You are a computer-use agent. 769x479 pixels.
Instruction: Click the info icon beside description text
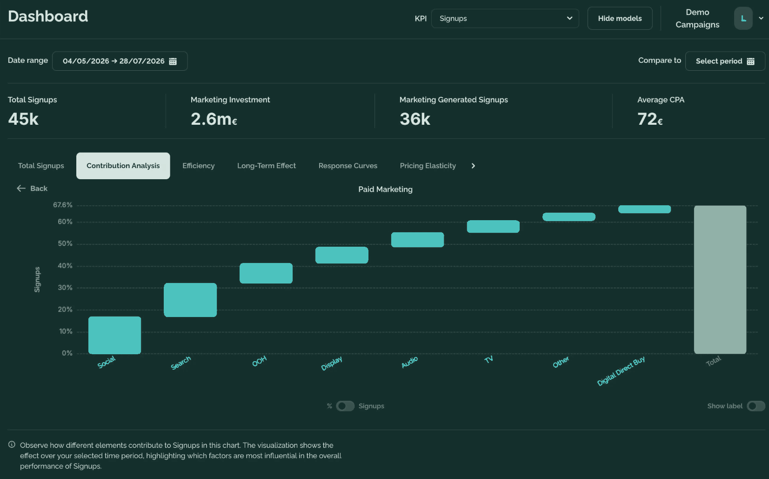pyautogui.click(x=12, y=445)
